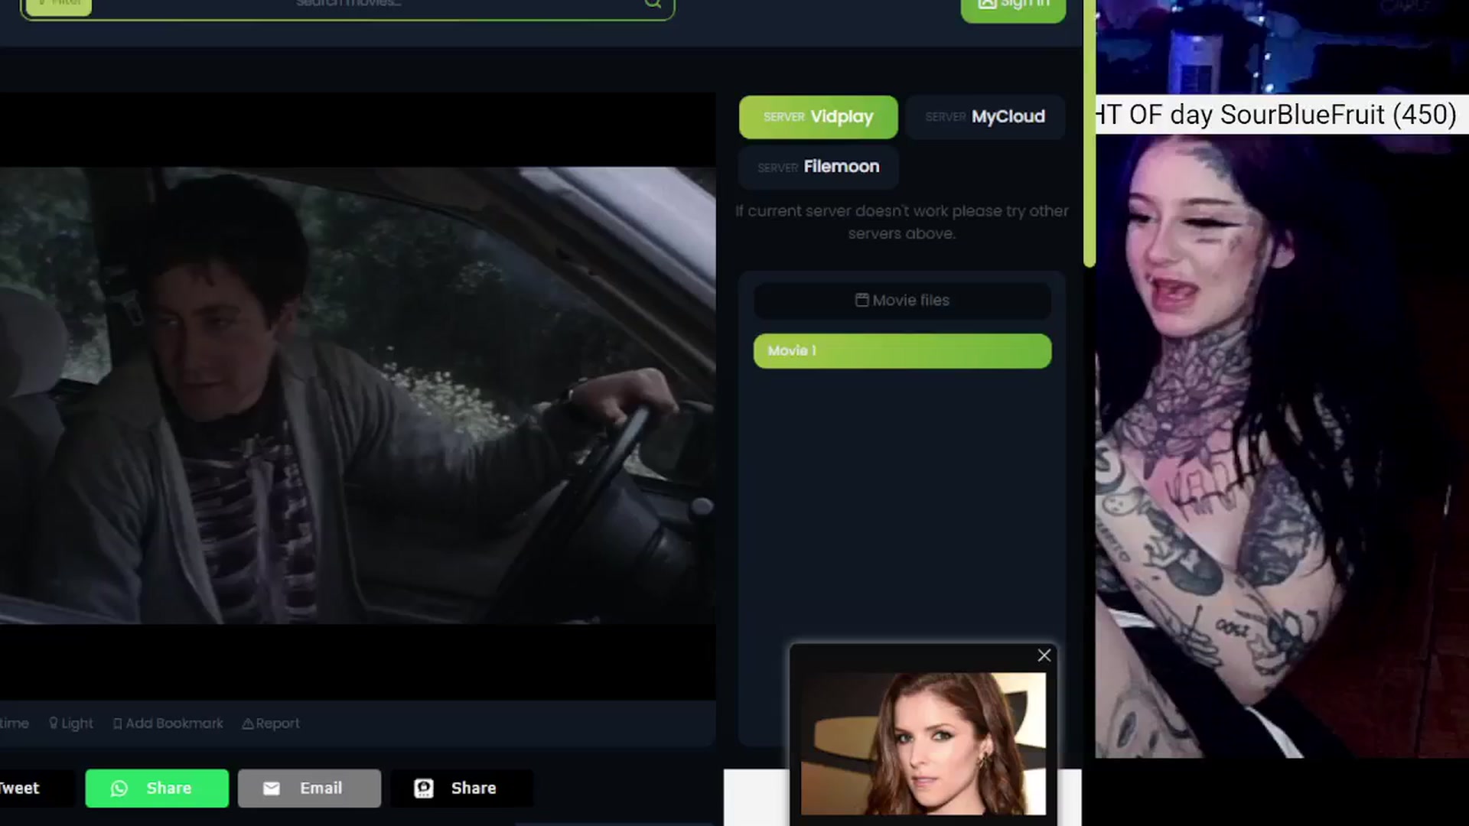
Task: Toggle the Light mode option
Action: (x=71, y=724)
